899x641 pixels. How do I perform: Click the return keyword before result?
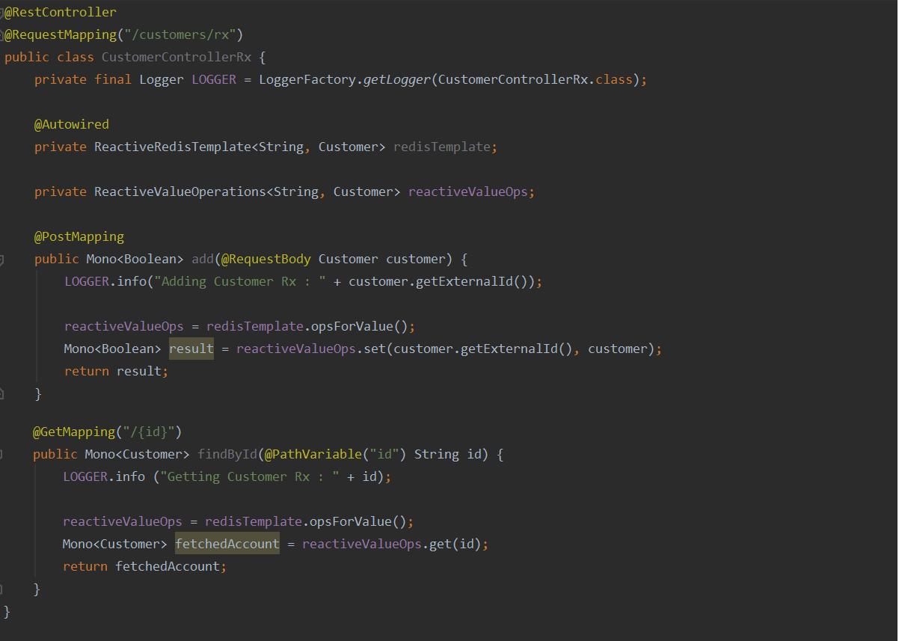click(x=87, y=371)
